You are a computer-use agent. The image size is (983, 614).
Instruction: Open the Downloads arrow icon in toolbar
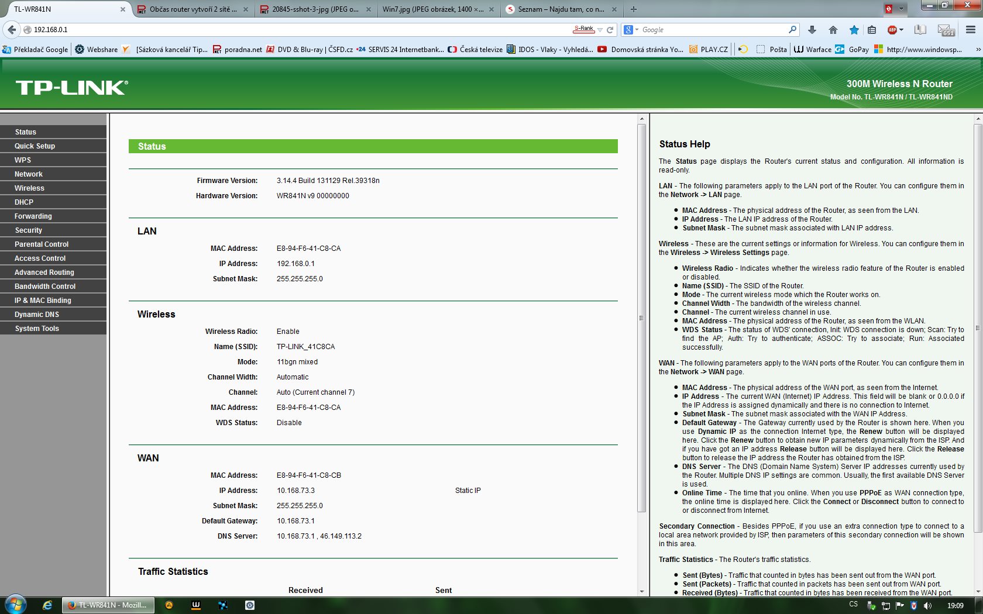(x=812, y=30)
